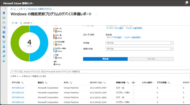Sort by OS のバージョン column arrows
Image resolution: width=190 pixels, height=105 pixels.
[105, 83]
